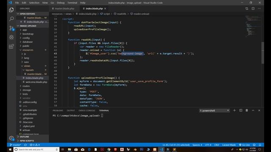Select powershell in the terminal dropdown
Viewport: 271px width, 152px height.
click(x=214, y=111)
